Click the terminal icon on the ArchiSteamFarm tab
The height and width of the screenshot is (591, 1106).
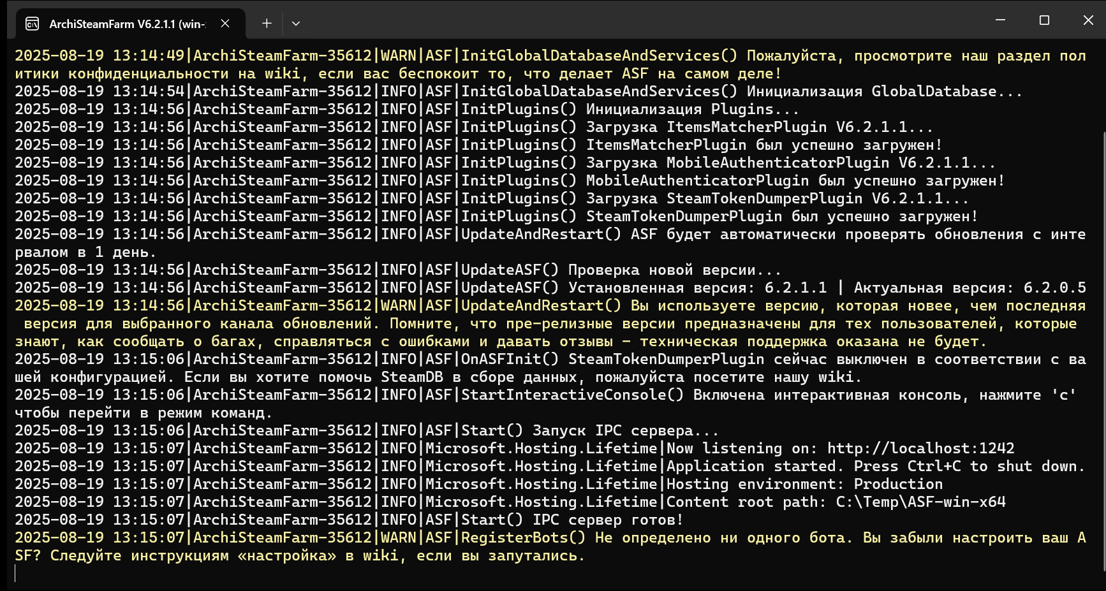click(x=32, y=24)
